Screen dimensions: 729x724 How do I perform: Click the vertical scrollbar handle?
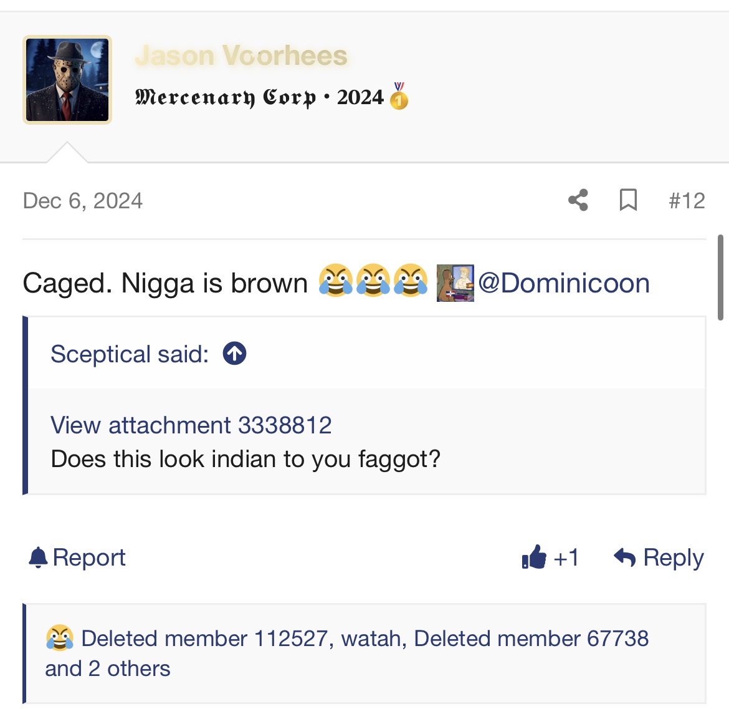coord(720,278)
